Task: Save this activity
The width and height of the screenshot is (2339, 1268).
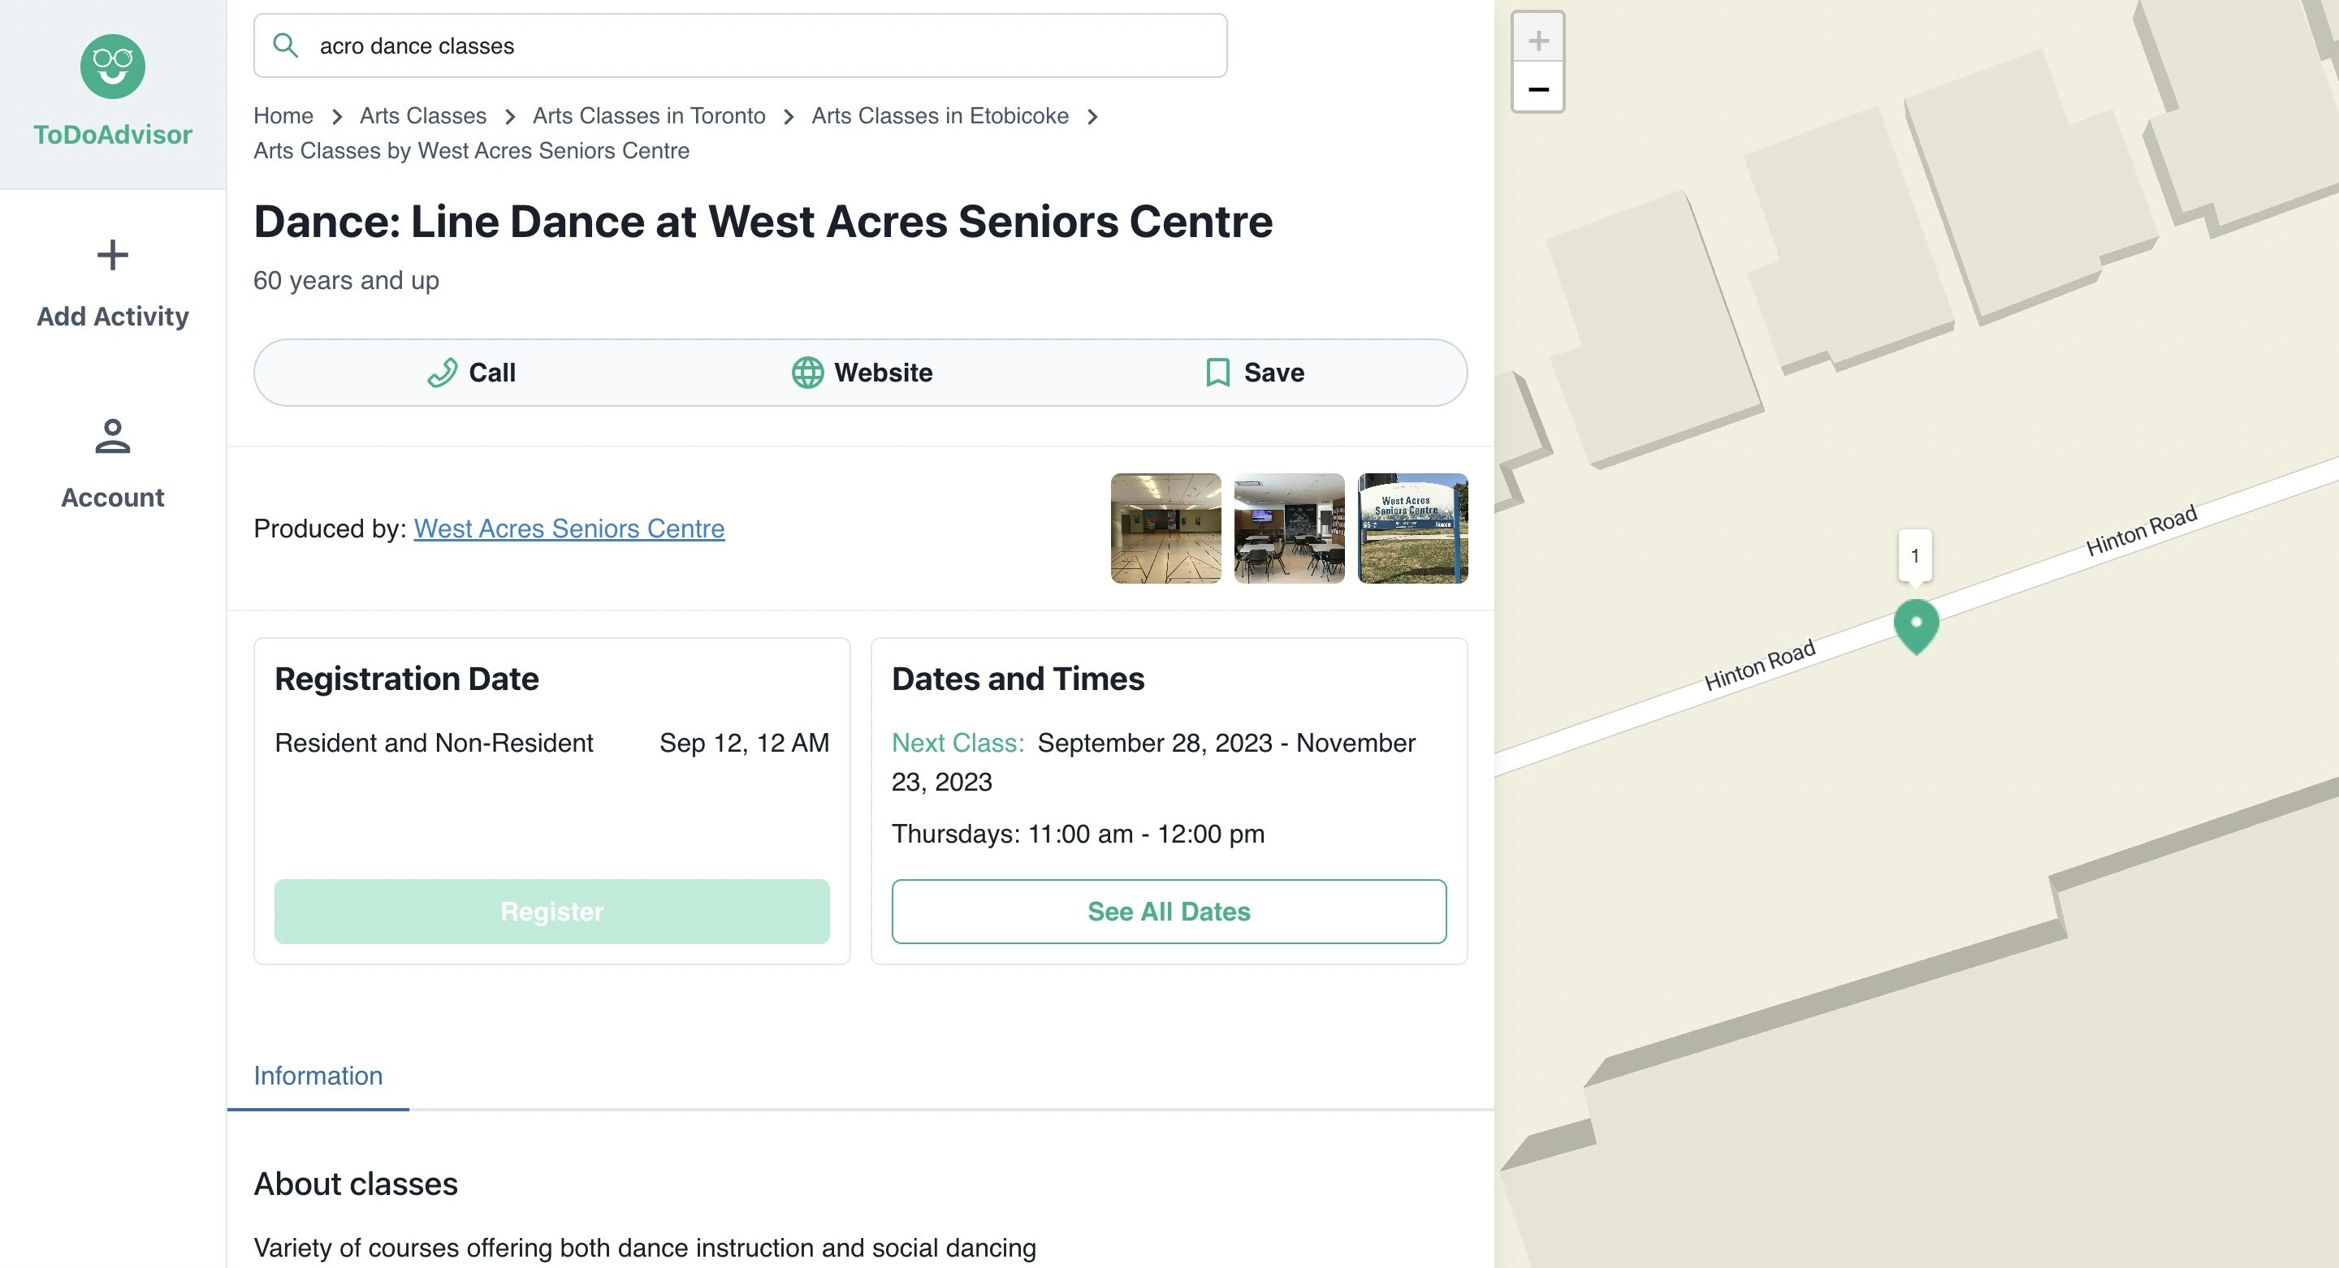Action: [x=1255, y=373]
